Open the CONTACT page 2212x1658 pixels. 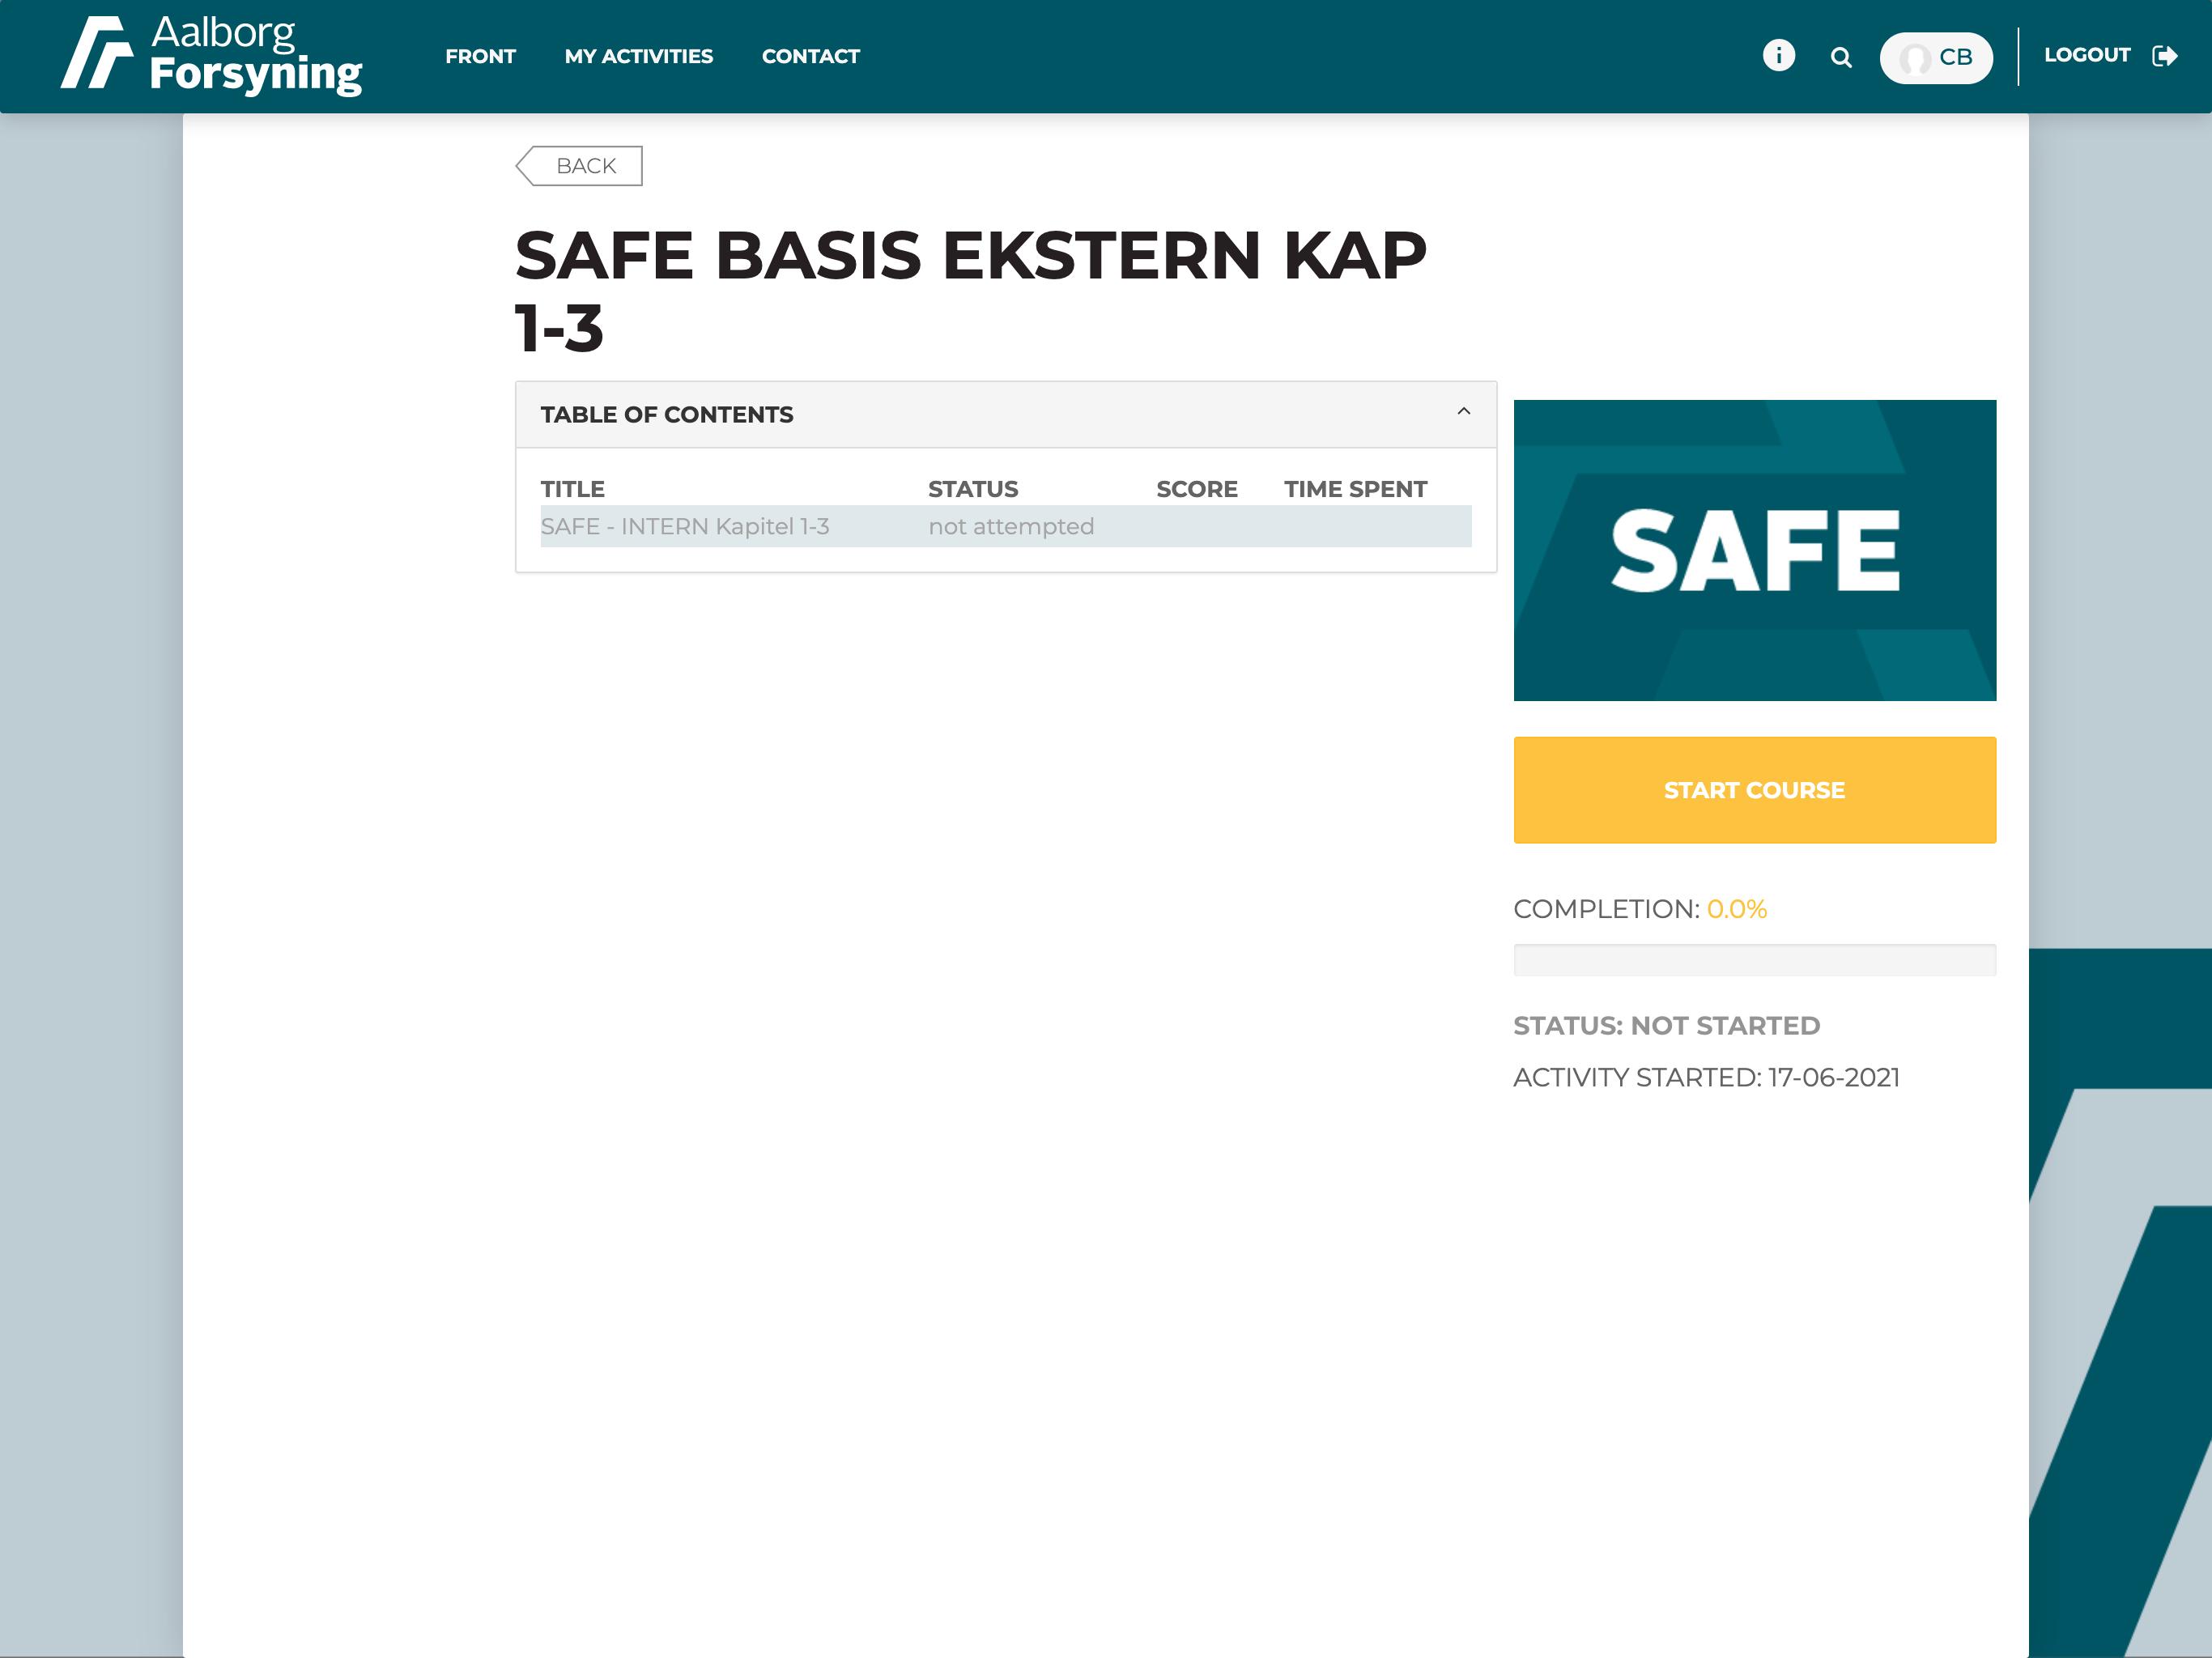[810, 56]
